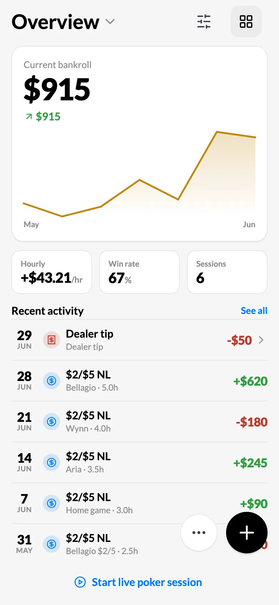Tap the black plus add button
This screenshot has width=279, height=605.
pos(247,533)
